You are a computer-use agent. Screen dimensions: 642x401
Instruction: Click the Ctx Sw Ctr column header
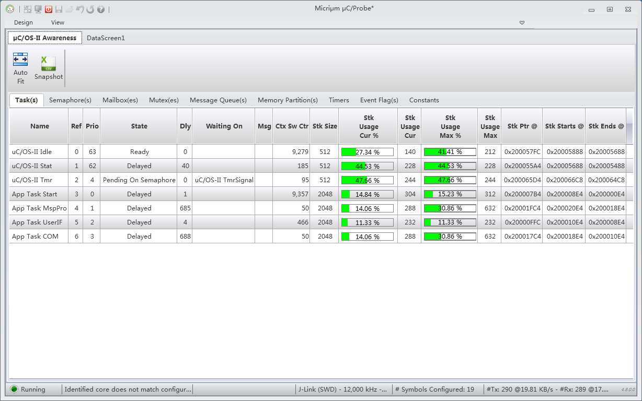pos(292,126)
